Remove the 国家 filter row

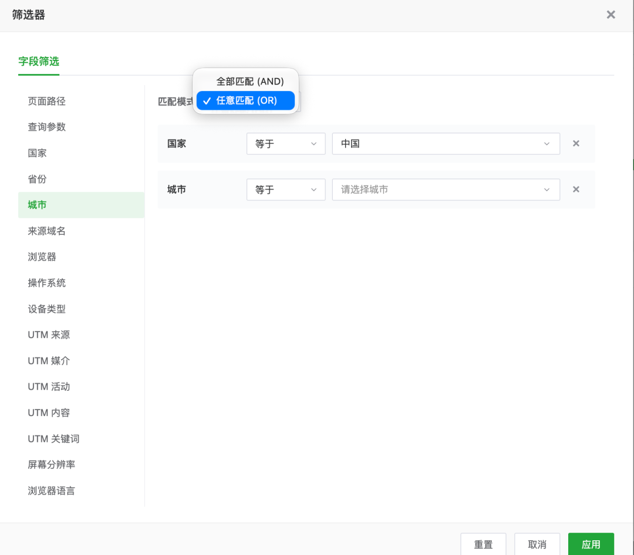click(576, 144)
